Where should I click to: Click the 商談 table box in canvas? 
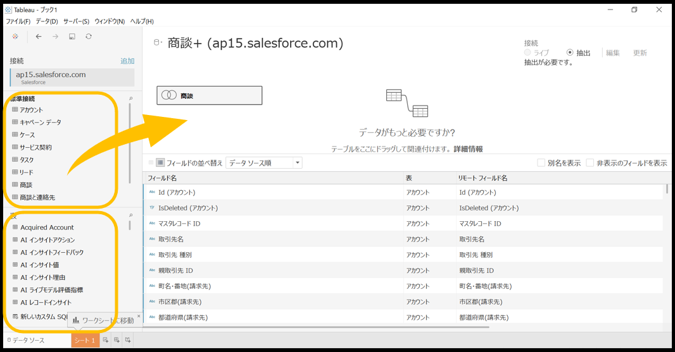(209, 95)
